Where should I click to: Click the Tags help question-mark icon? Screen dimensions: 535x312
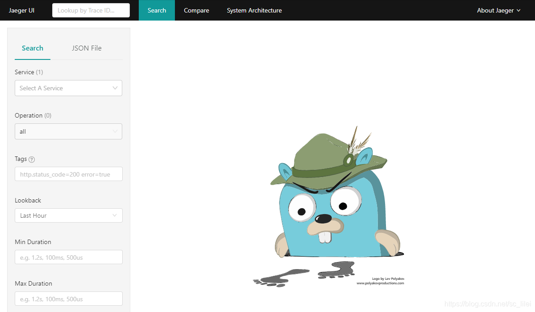[x=32, y=159]
